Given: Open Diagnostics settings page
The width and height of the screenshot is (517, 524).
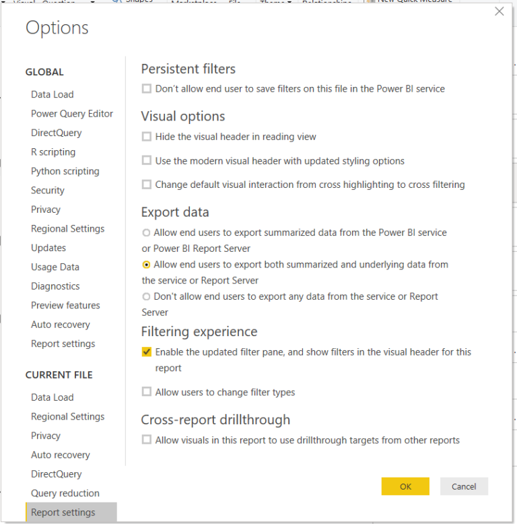Looking at the screenshot, I should tap(55, 286).
